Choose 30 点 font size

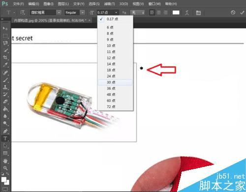tap(115, 82)
